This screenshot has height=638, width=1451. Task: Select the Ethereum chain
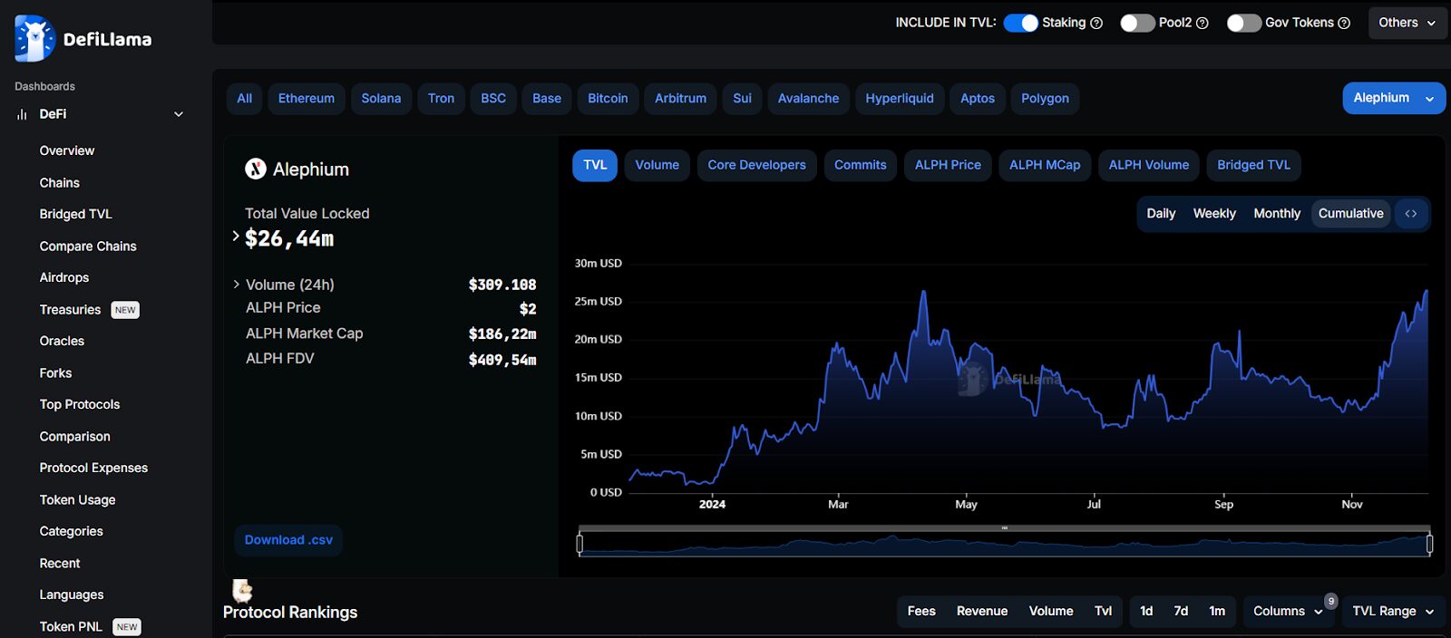click(307, 99)
